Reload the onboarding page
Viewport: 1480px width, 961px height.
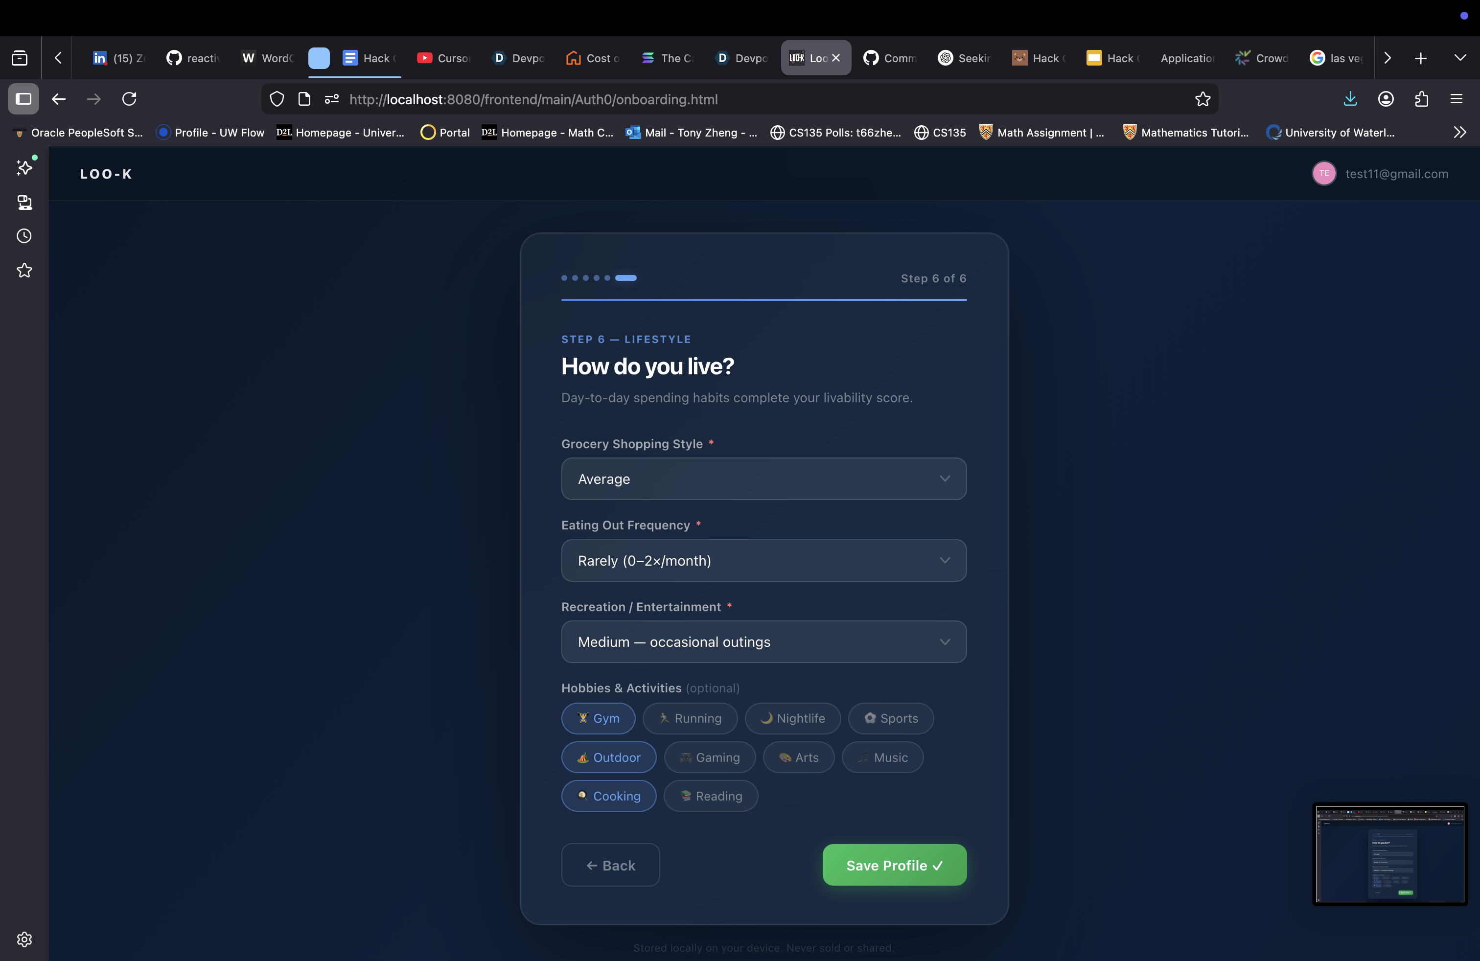click(x=129, y=99)
